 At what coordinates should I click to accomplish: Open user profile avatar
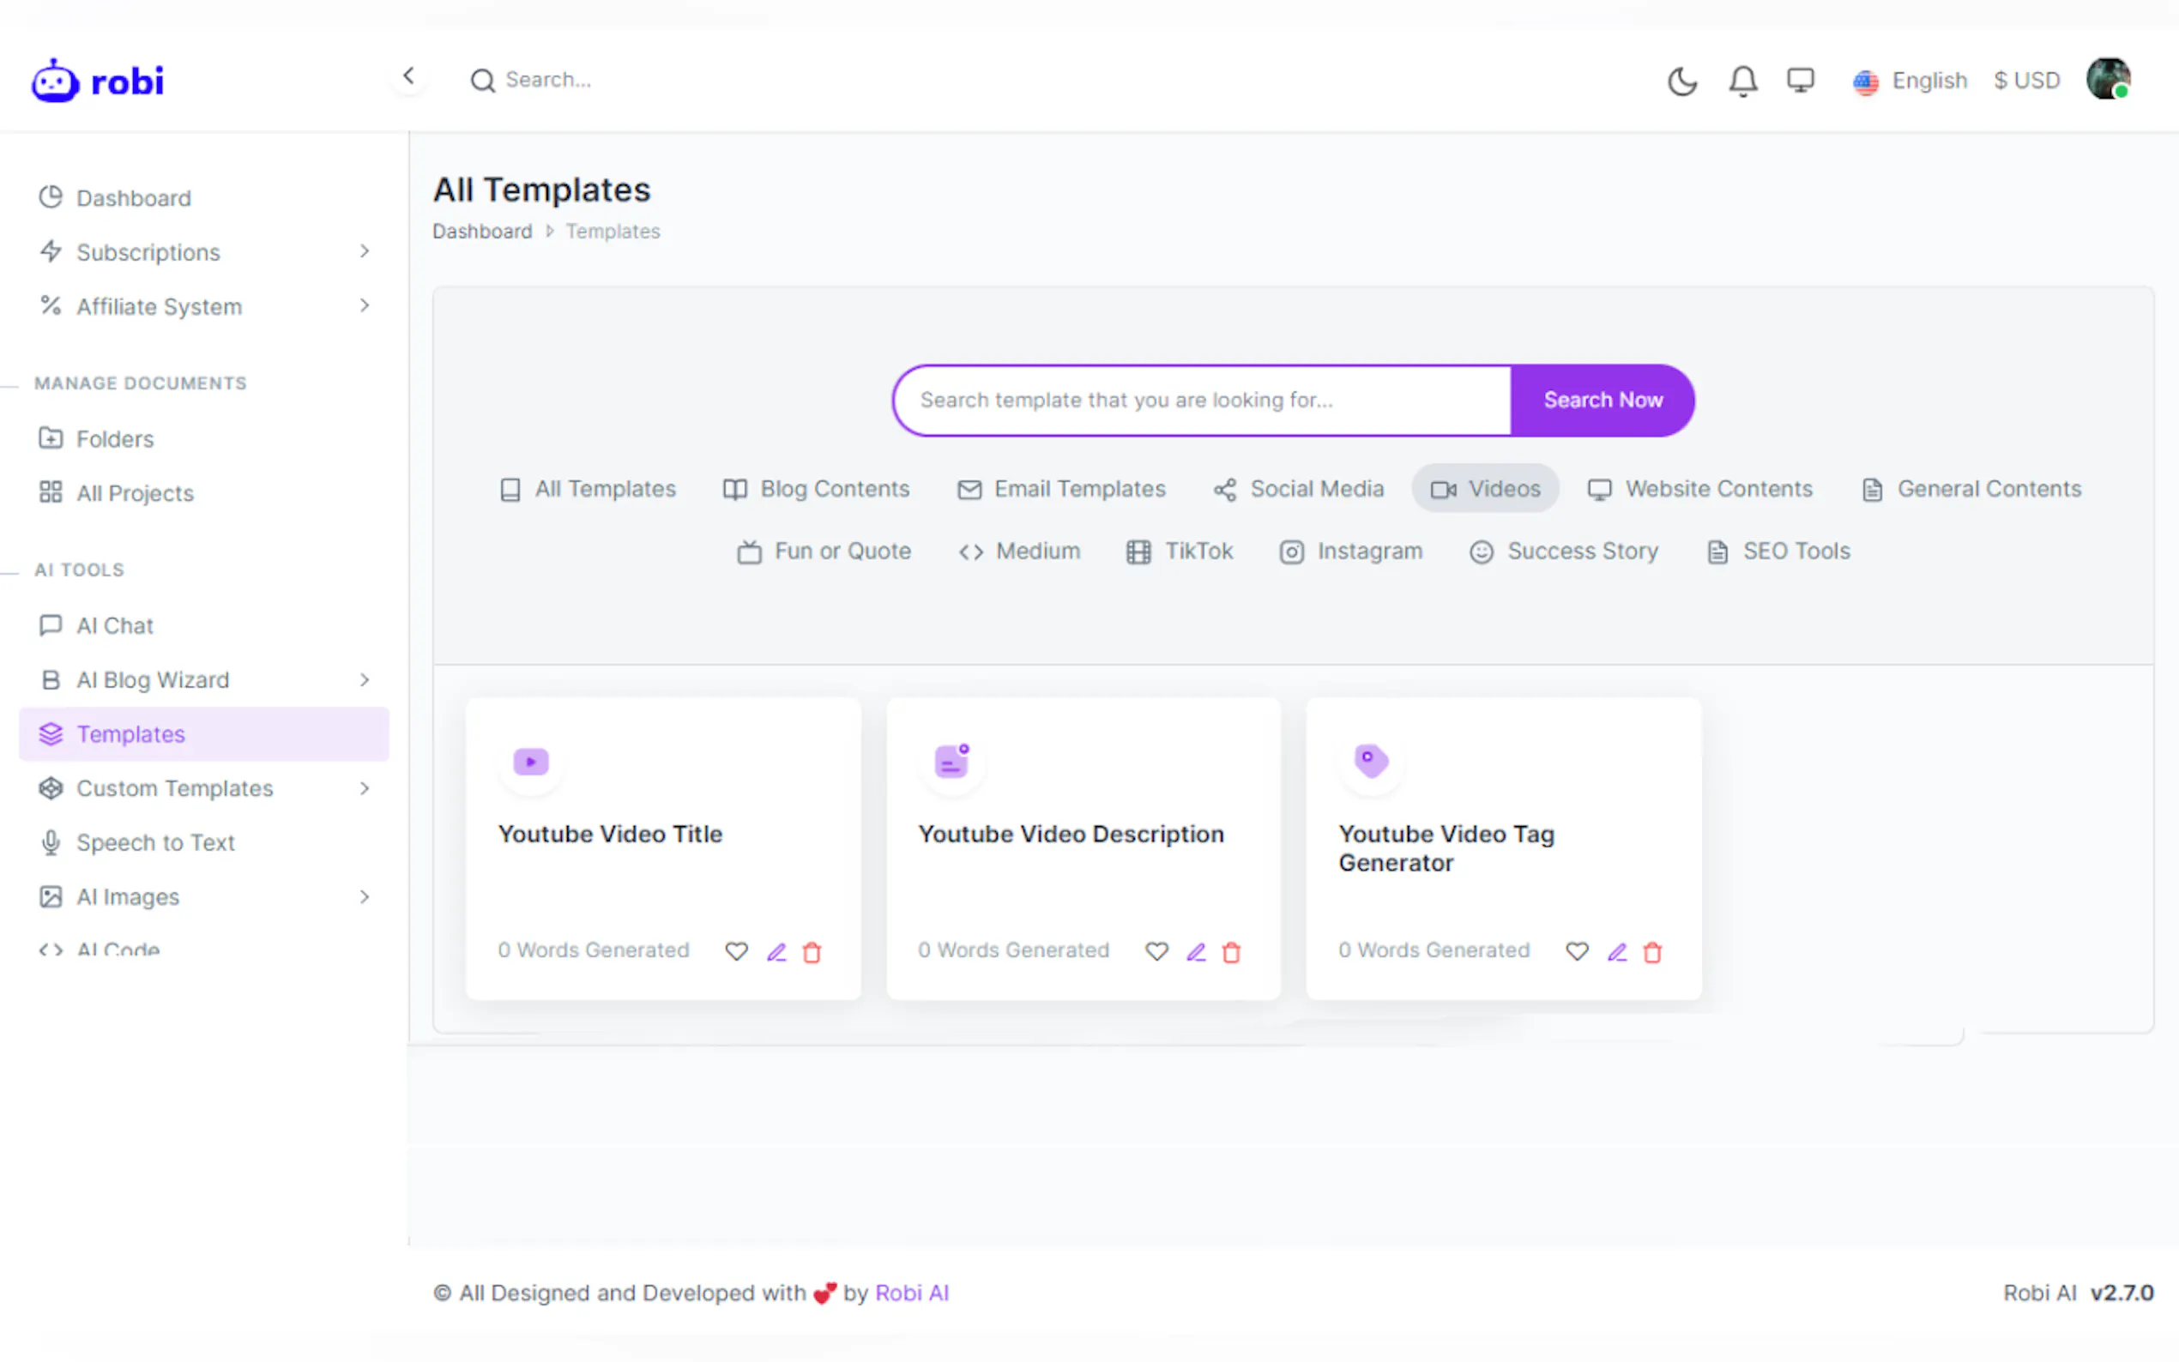tap(2108, 79)
